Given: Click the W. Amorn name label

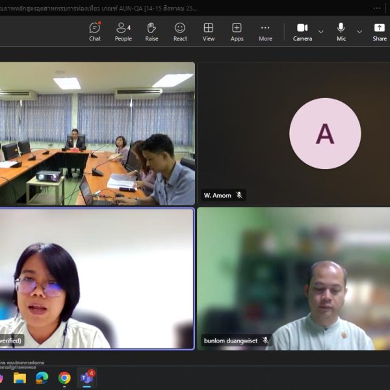Looking at the screenshot, I should coord(217,195).
